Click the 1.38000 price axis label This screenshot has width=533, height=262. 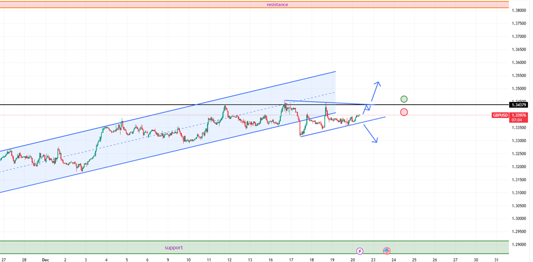click(519, 10)
